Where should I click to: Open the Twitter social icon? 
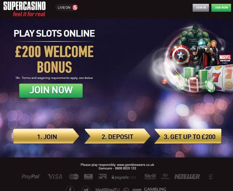point(86,189)
